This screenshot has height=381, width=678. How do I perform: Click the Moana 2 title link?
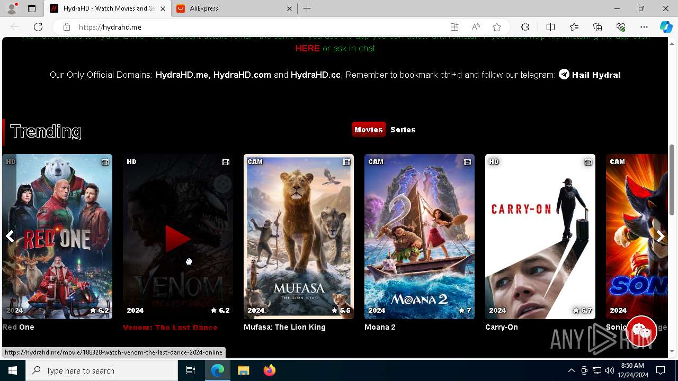point(380,327)
